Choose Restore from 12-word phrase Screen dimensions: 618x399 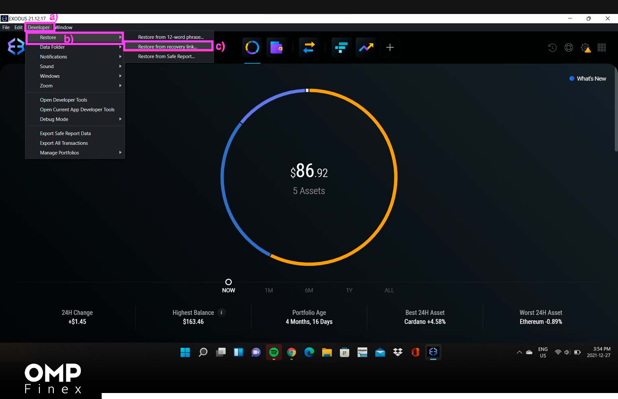click(169, 37)
